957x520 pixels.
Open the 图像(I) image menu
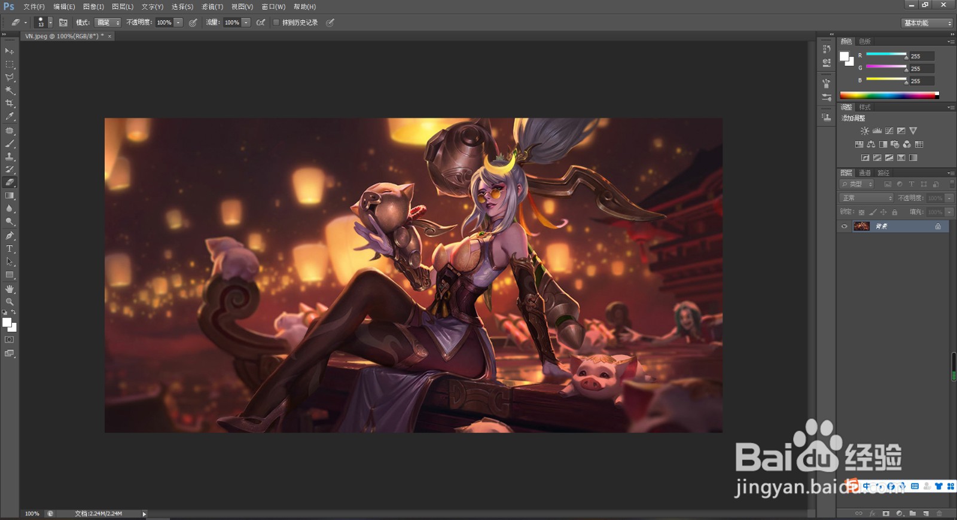pyautogui.click(x=93, y=7)
